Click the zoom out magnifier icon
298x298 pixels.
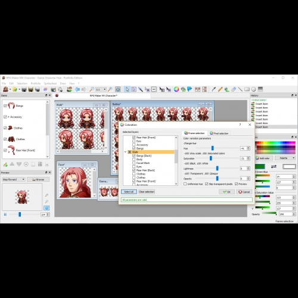tap(92, 89)
